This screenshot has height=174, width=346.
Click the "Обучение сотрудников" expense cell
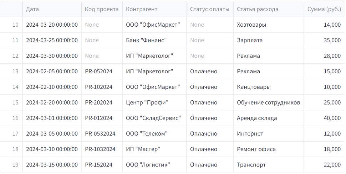(x=269, y=102)
